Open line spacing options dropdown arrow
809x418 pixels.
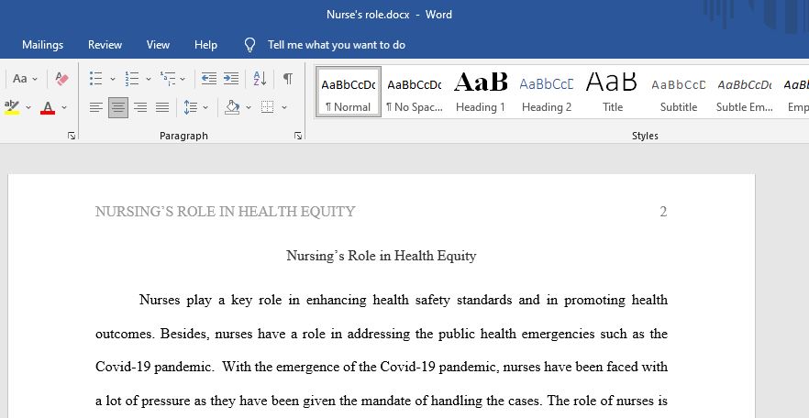pyautogui.click(x=205, y=108)
